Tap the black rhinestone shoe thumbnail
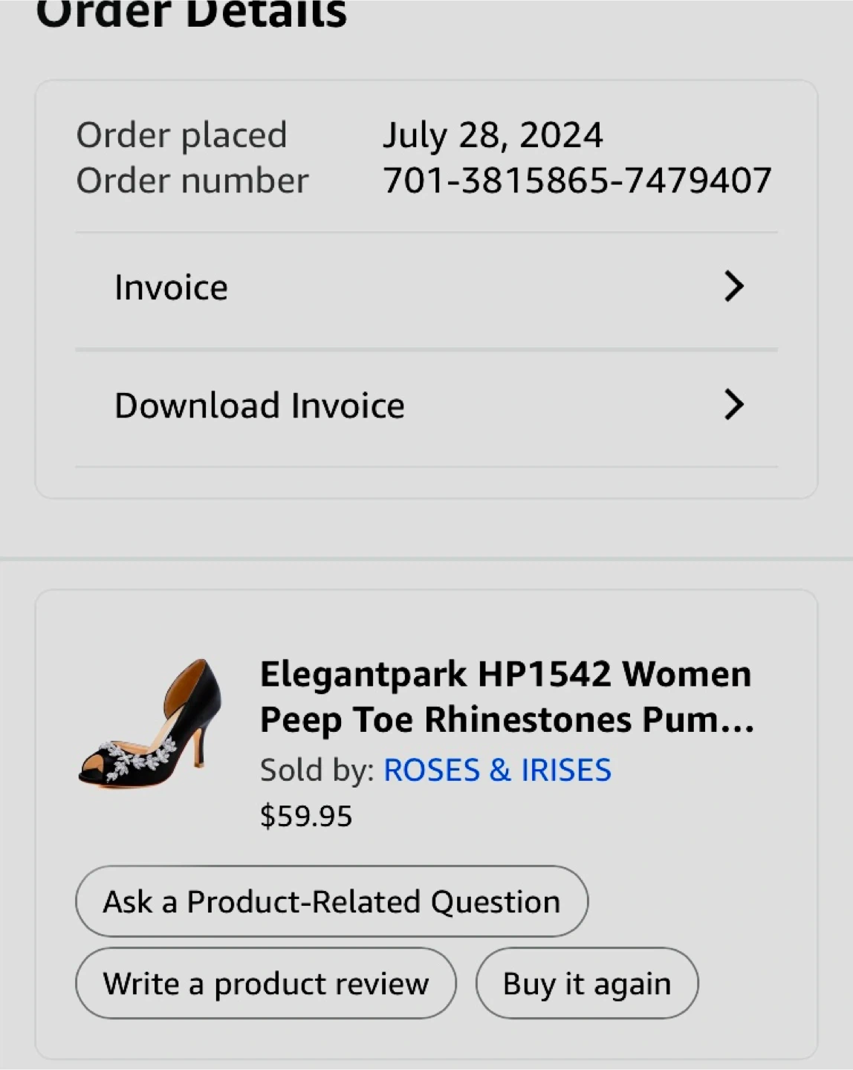 pyautogui.click(x=152, y=723)
